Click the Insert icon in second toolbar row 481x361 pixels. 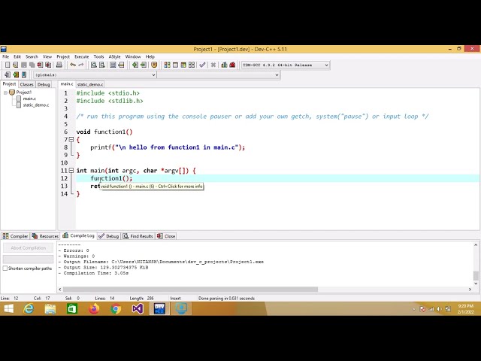8,74
